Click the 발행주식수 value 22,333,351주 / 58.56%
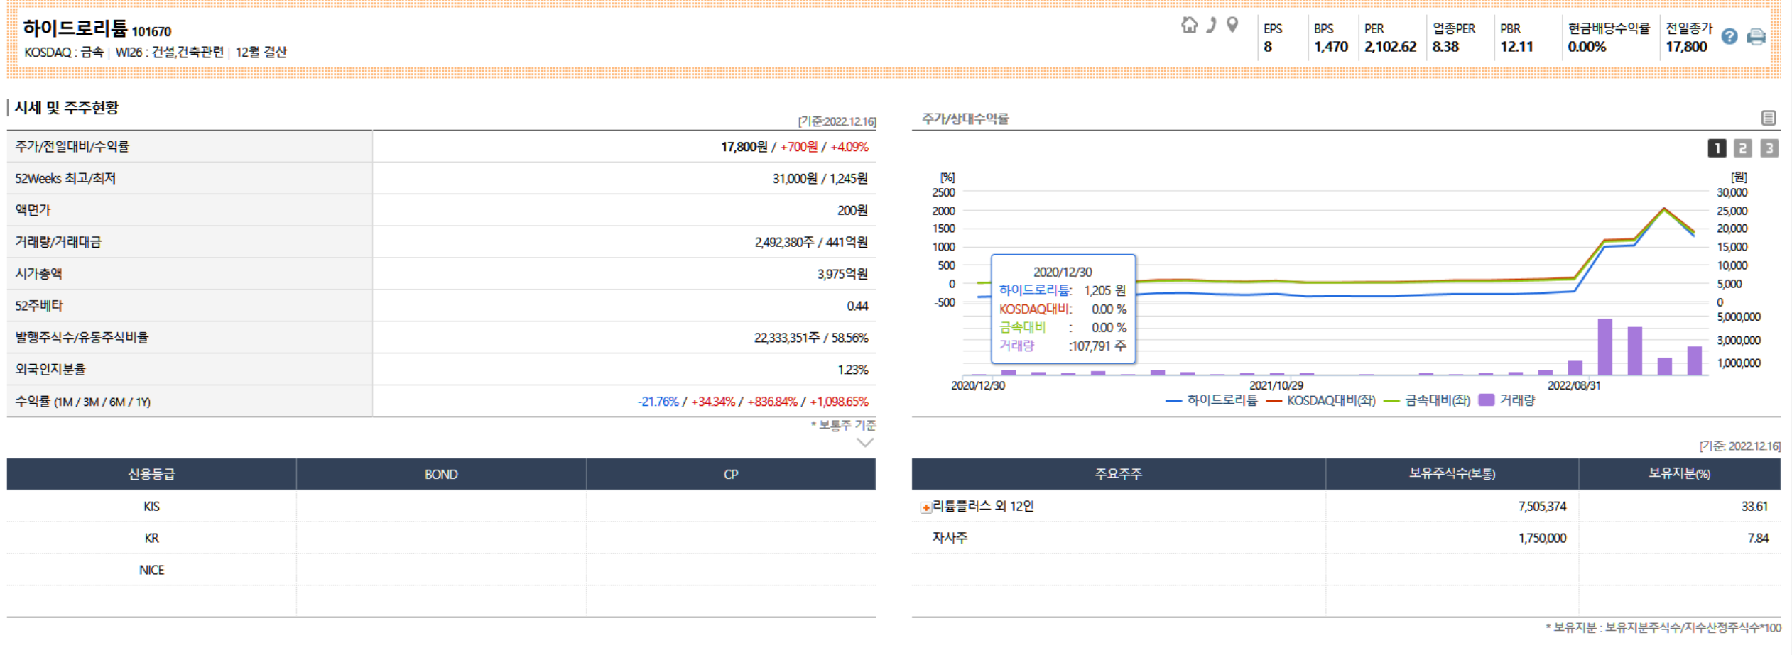Image resolution: width=1792 pixels, height=655 pixels. pyautogui.click(x=811, y=338)
